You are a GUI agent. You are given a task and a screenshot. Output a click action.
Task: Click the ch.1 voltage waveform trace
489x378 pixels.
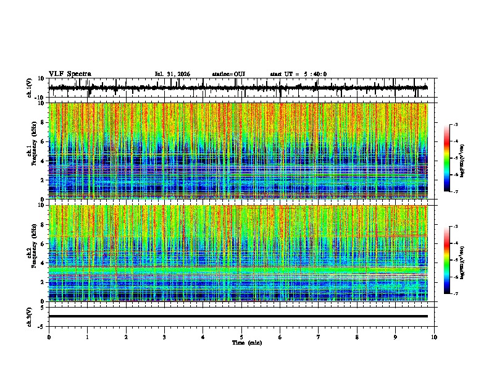tap(238, 88)
